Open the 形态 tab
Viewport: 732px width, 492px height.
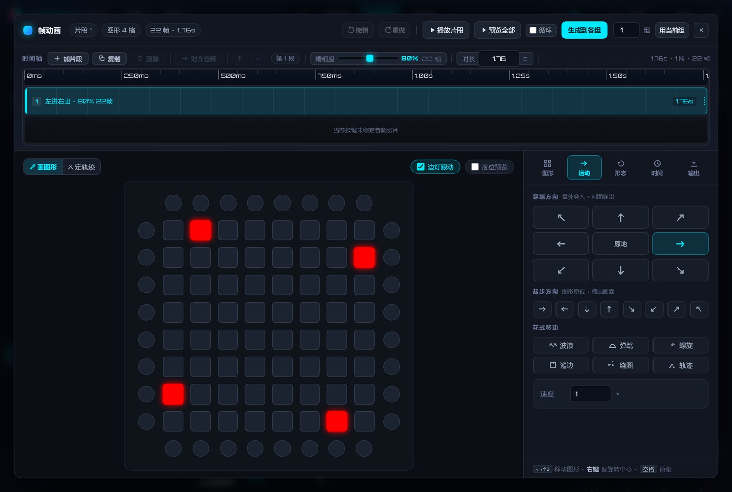621,168
